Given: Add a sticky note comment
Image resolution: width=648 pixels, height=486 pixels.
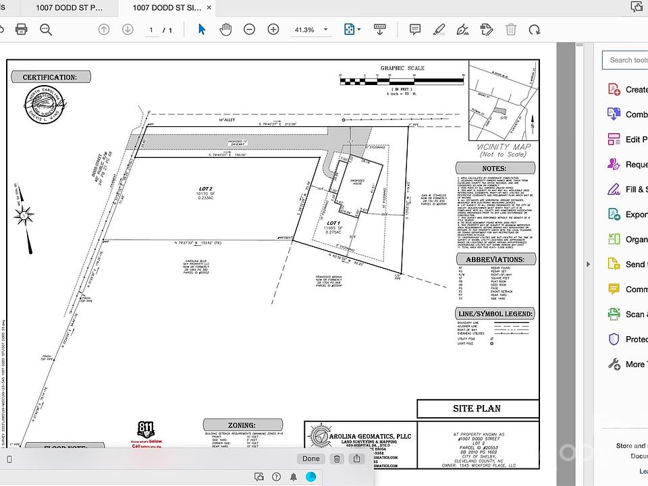Looking at the screenshot, I should pyautogui.click(x=414, y=29).
